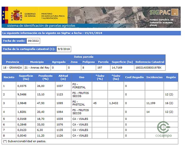Click the Fecha de vuelo value 09/2022
The image size is (187, 146).
33,41
